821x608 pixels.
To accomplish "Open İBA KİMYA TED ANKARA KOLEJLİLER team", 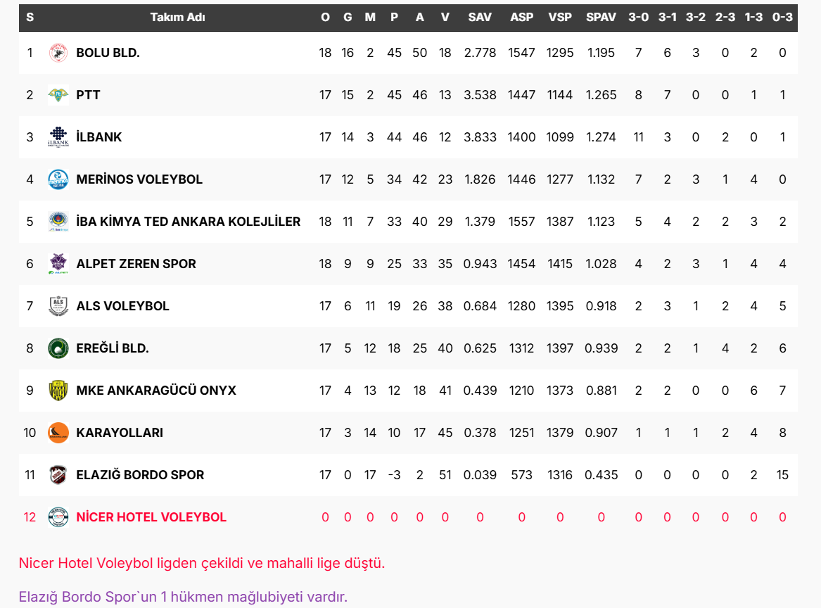I will pyautogui.click(x=189, y=222).
